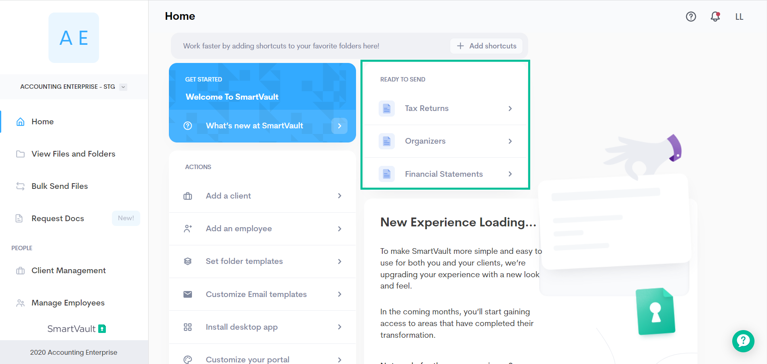Click the chevron next to Add a client
Viewport: 767px width, 364px height.
(339, 196)
